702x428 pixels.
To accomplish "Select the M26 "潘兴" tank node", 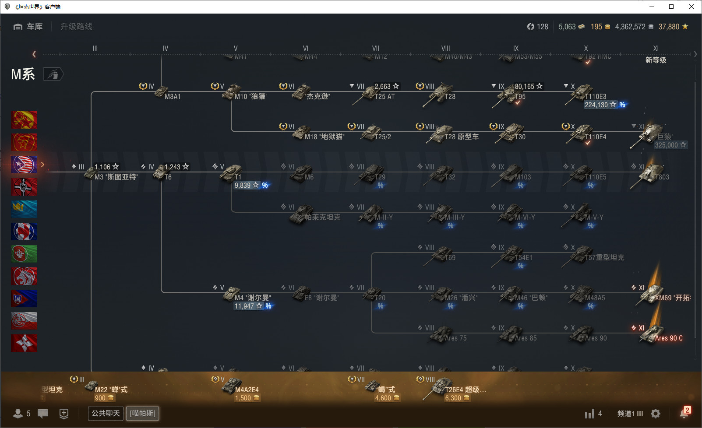I will pyautogui.click(x=448, y=297).
